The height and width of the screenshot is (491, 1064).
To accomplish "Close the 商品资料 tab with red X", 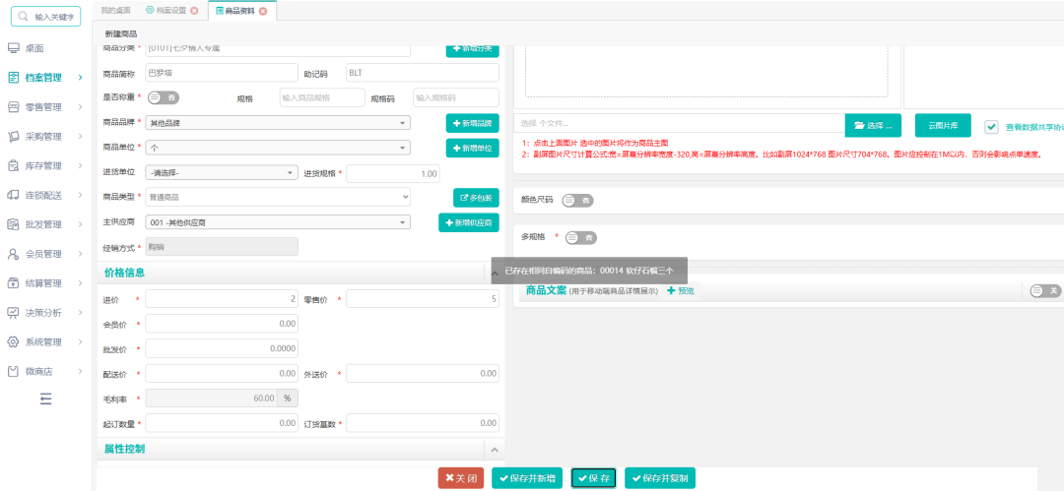I will coord(263,11).
